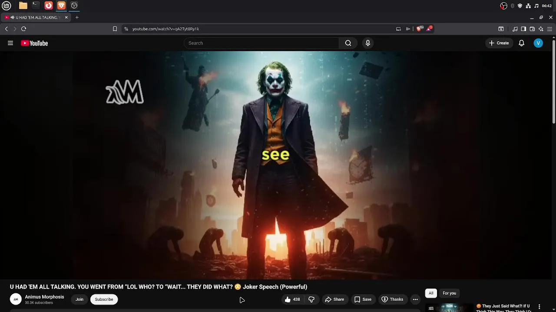Start voice search with microphone icon
The height and width of the screenshot is (312, 556).
368,43
